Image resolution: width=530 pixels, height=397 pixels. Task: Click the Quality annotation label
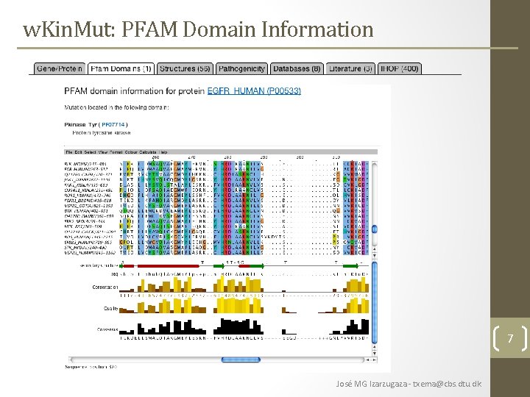(x=111, y=309)
